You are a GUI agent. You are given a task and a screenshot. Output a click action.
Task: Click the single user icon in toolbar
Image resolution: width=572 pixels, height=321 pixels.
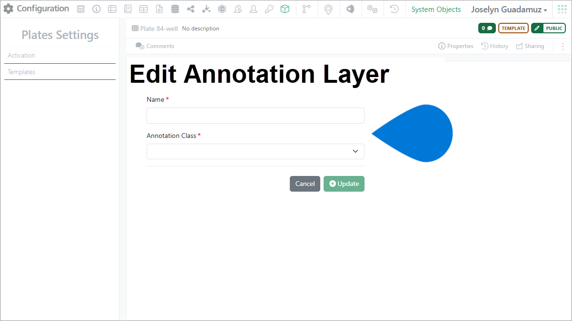point(254,9)
